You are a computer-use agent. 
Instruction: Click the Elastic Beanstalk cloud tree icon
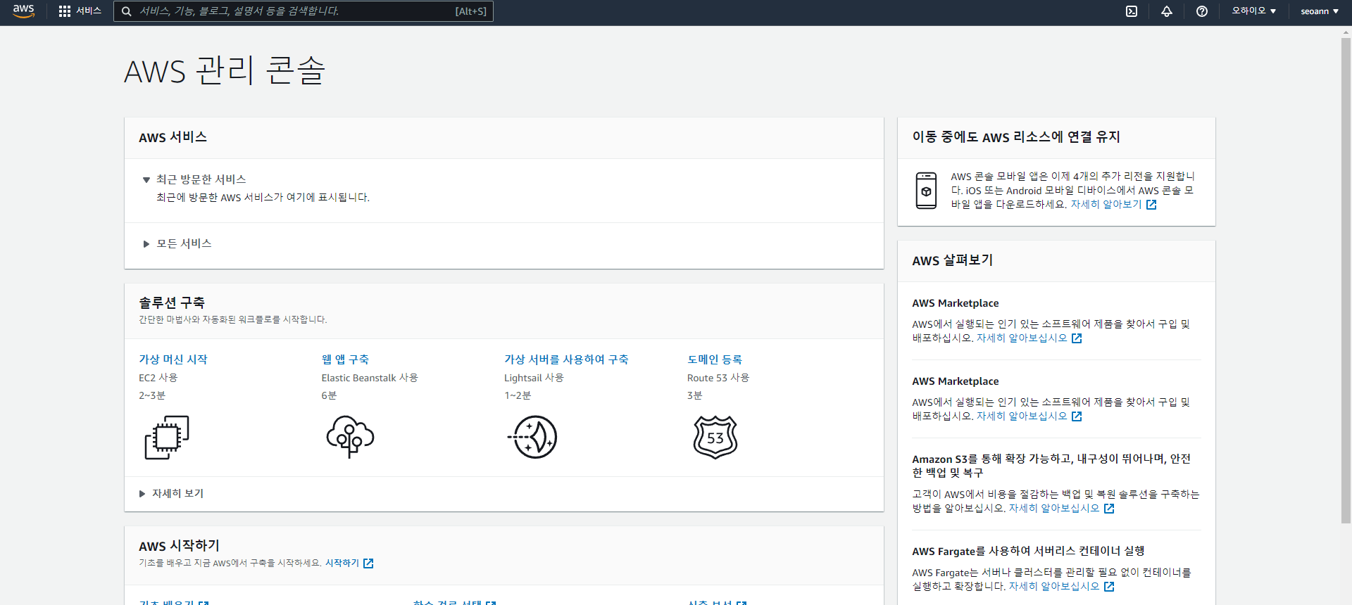[x=350, y=437]
